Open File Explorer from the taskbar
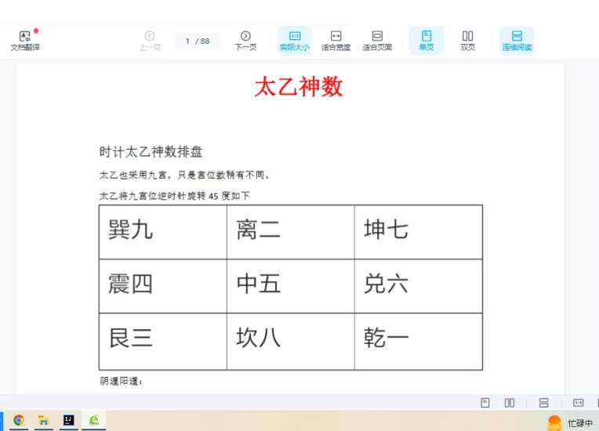This screenshot has height=431, width=599. click(44, 420)
